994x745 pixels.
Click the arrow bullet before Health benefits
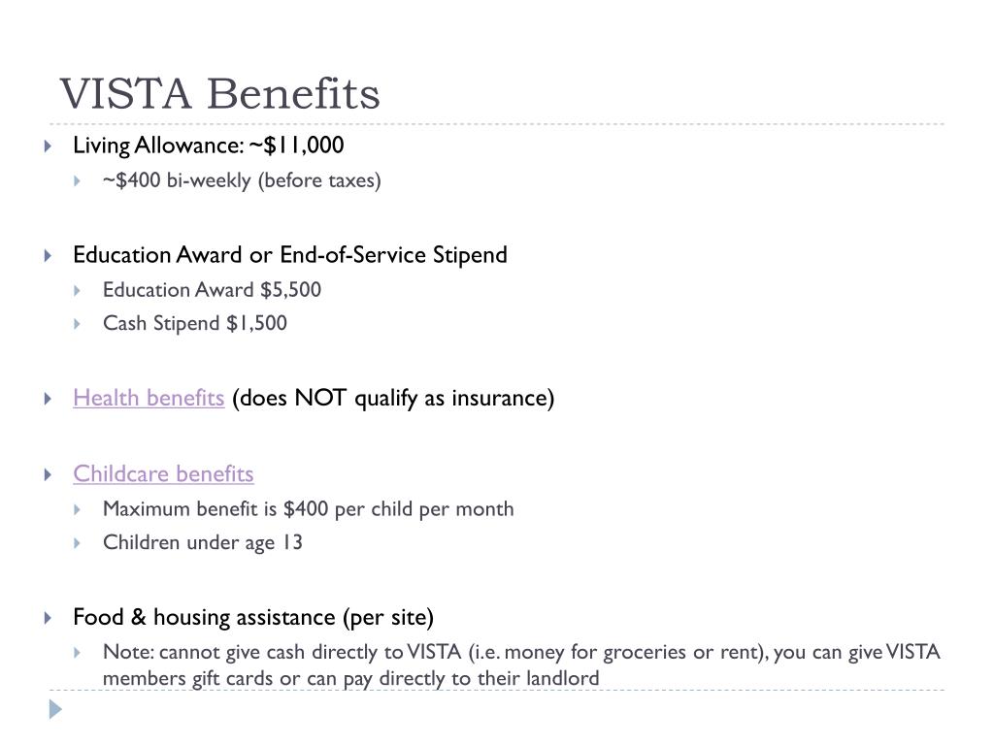click(49, 399)
